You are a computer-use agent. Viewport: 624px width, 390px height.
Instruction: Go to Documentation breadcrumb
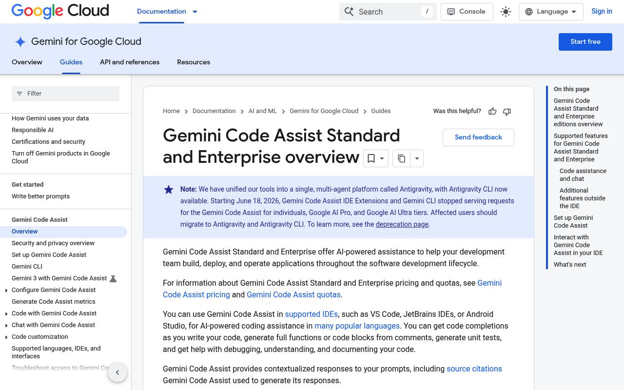pos(214,111)
